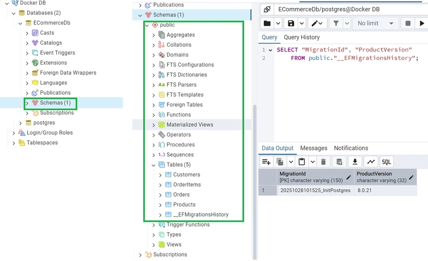Click the Languages speech bubble icon
The height and width of the screenshot is (261, 428).
(x=35, y=83)
